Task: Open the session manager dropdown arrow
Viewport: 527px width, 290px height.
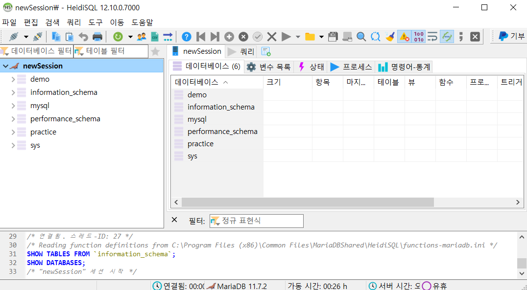Action: click(26, 37)
